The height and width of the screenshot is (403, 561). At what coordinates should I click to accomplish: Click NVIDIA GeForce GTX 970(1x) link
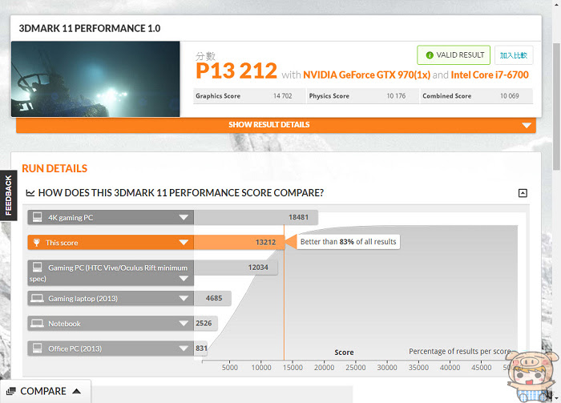tap(367, 75)
